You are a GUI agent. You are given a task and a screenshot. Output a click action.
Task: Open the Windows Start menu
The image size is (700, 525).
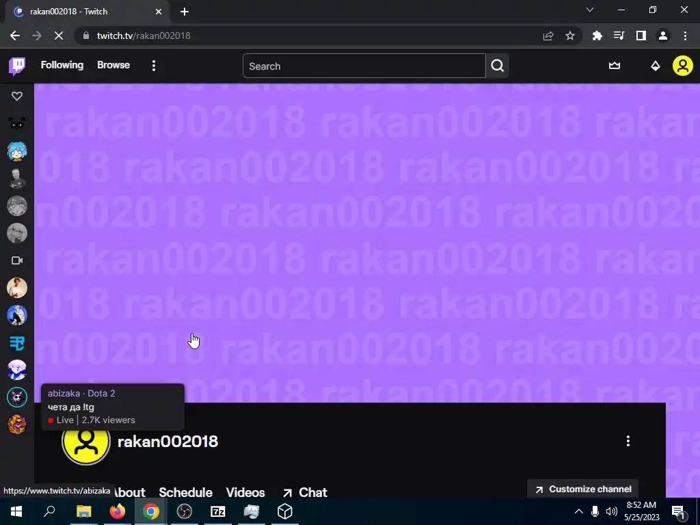(16, 511)
